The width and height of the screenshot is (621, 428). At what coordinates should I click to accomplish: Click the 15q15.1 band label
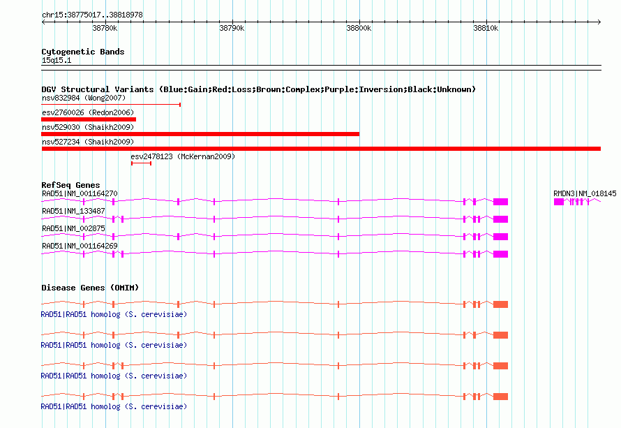click(x=57, y=60)
